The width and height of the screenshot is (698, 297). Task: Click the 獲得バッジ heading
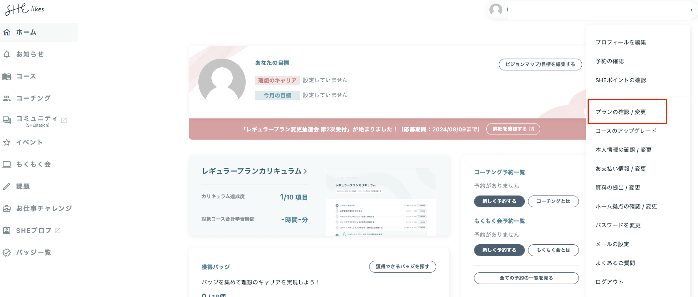pyautogui.click(x=216, y=267)
